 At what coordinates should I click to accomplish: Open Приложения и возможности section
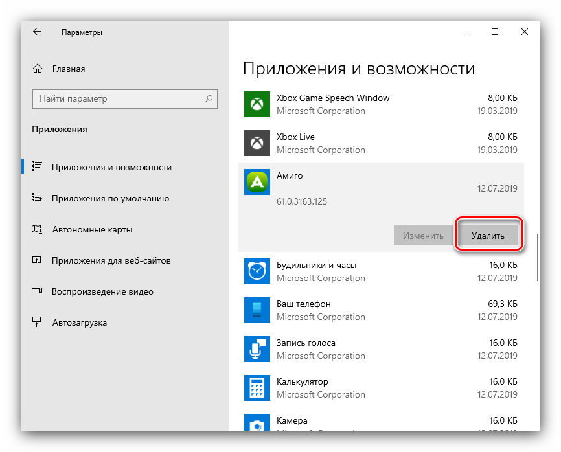[x=111, y=167]
